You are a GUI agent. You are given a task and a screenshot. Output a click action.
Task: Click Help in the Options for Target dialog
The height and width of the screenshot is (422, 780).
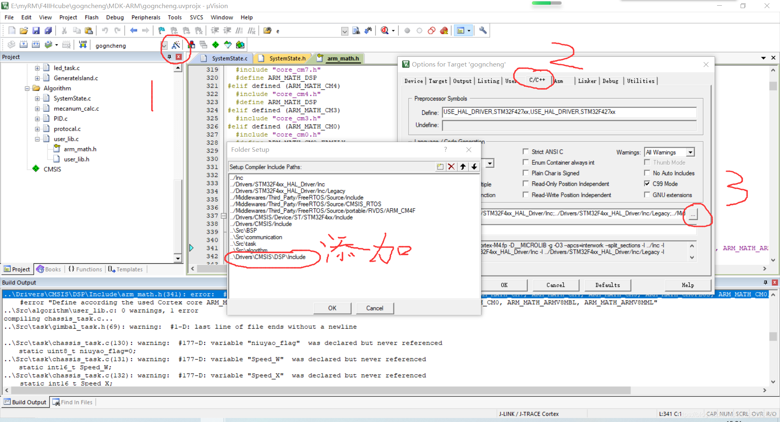coord(688,285)
